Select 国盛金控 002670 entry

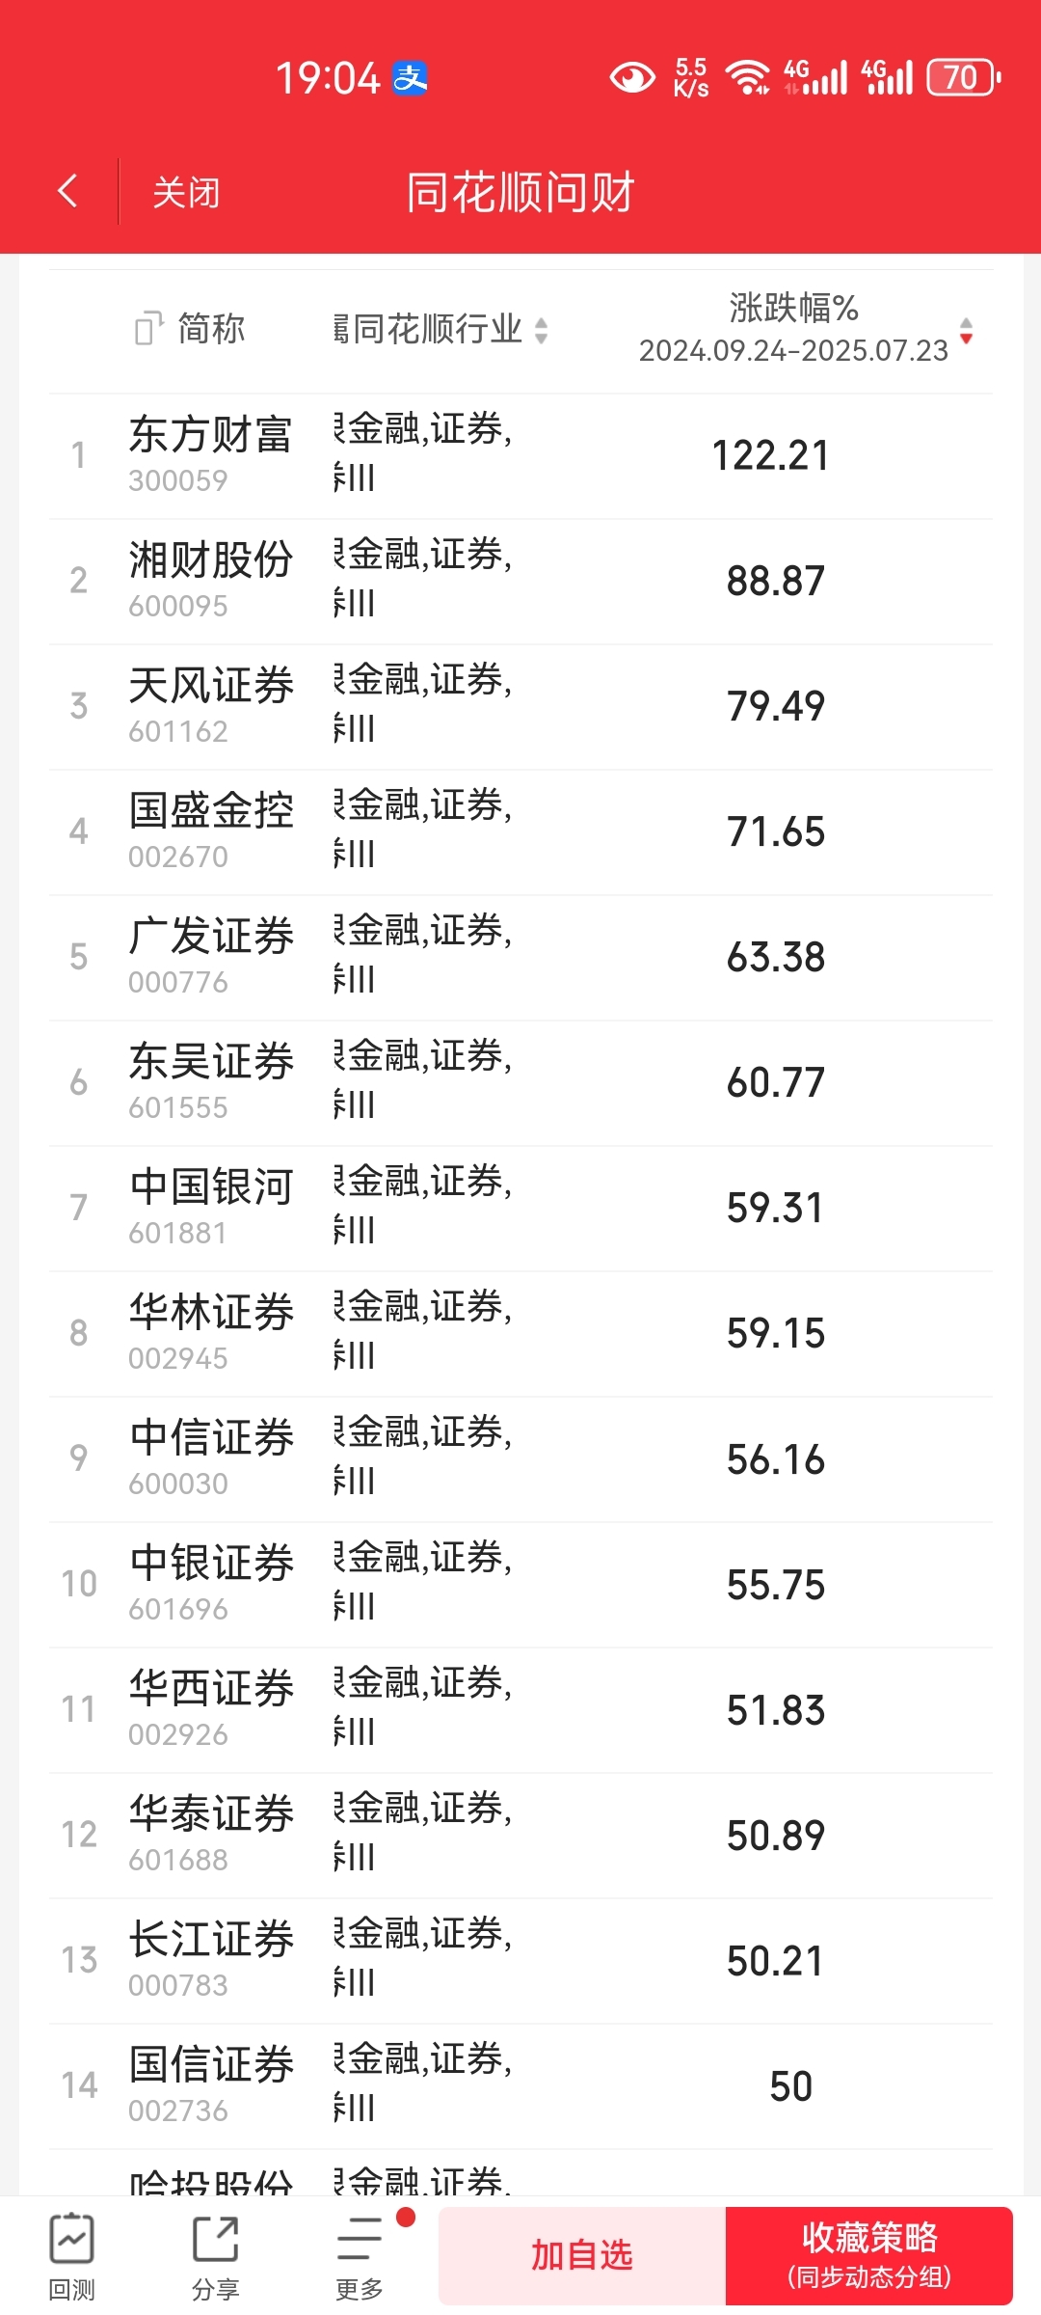pos(520,832)
